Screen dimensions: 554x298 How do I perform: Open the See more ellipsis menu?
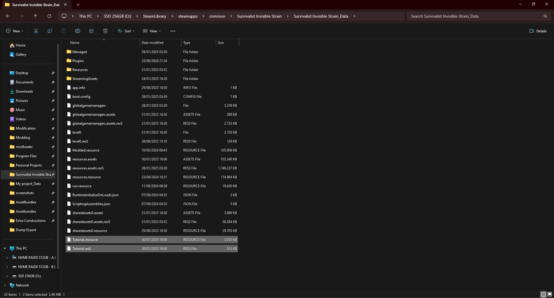[x=173, y=31]
